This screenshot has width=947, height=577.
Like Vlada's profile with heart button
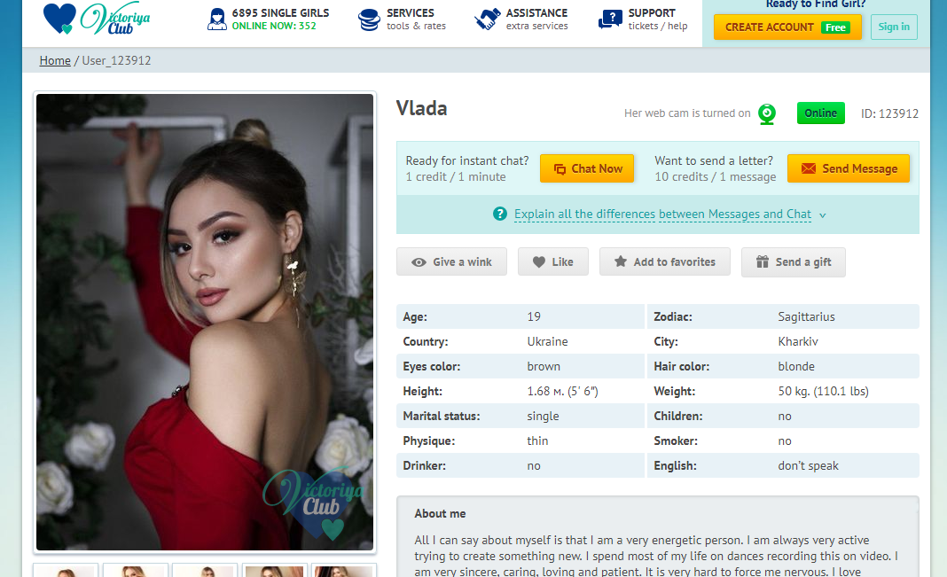(x=553, y=262)
